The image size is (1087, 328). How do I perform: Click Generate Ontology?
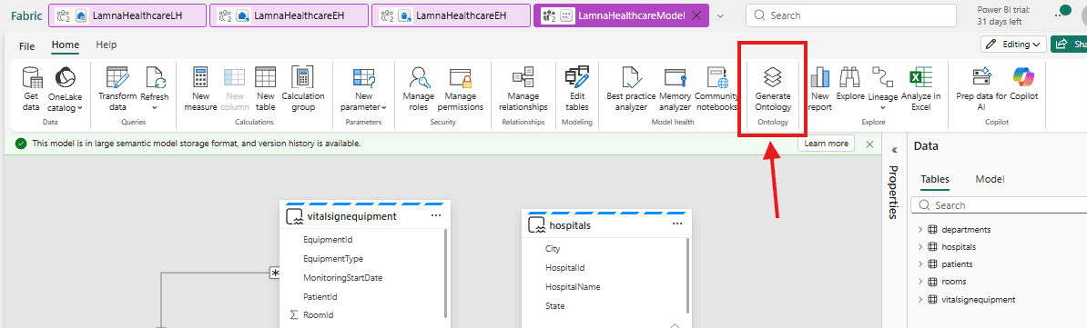coord(773,88)
